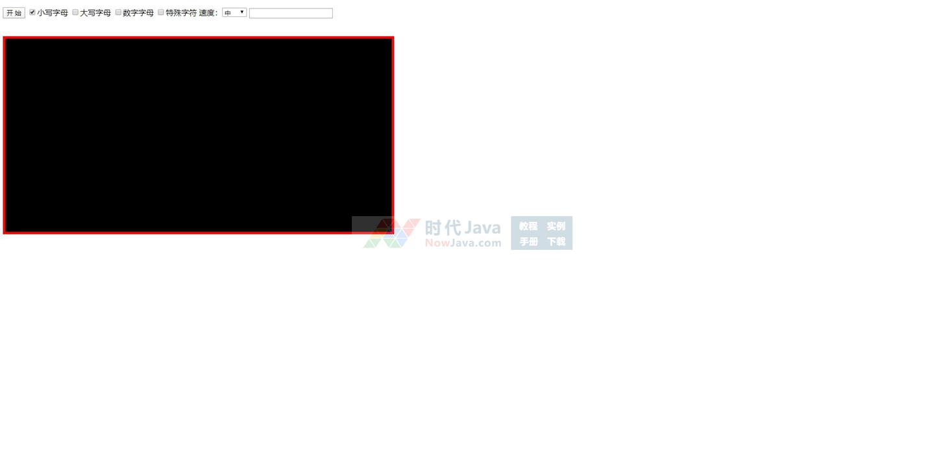Click the 特殊字符 label text
The height and width of the screenshot is (466, 925).
coord(181,13)
